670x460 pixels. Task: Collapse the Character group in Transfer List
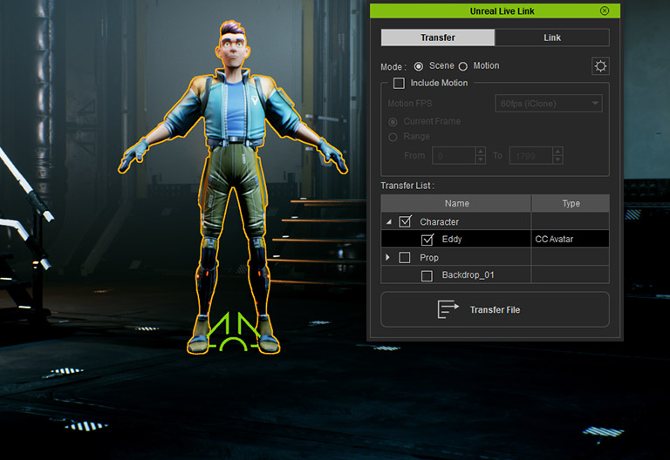coord(388,222)
